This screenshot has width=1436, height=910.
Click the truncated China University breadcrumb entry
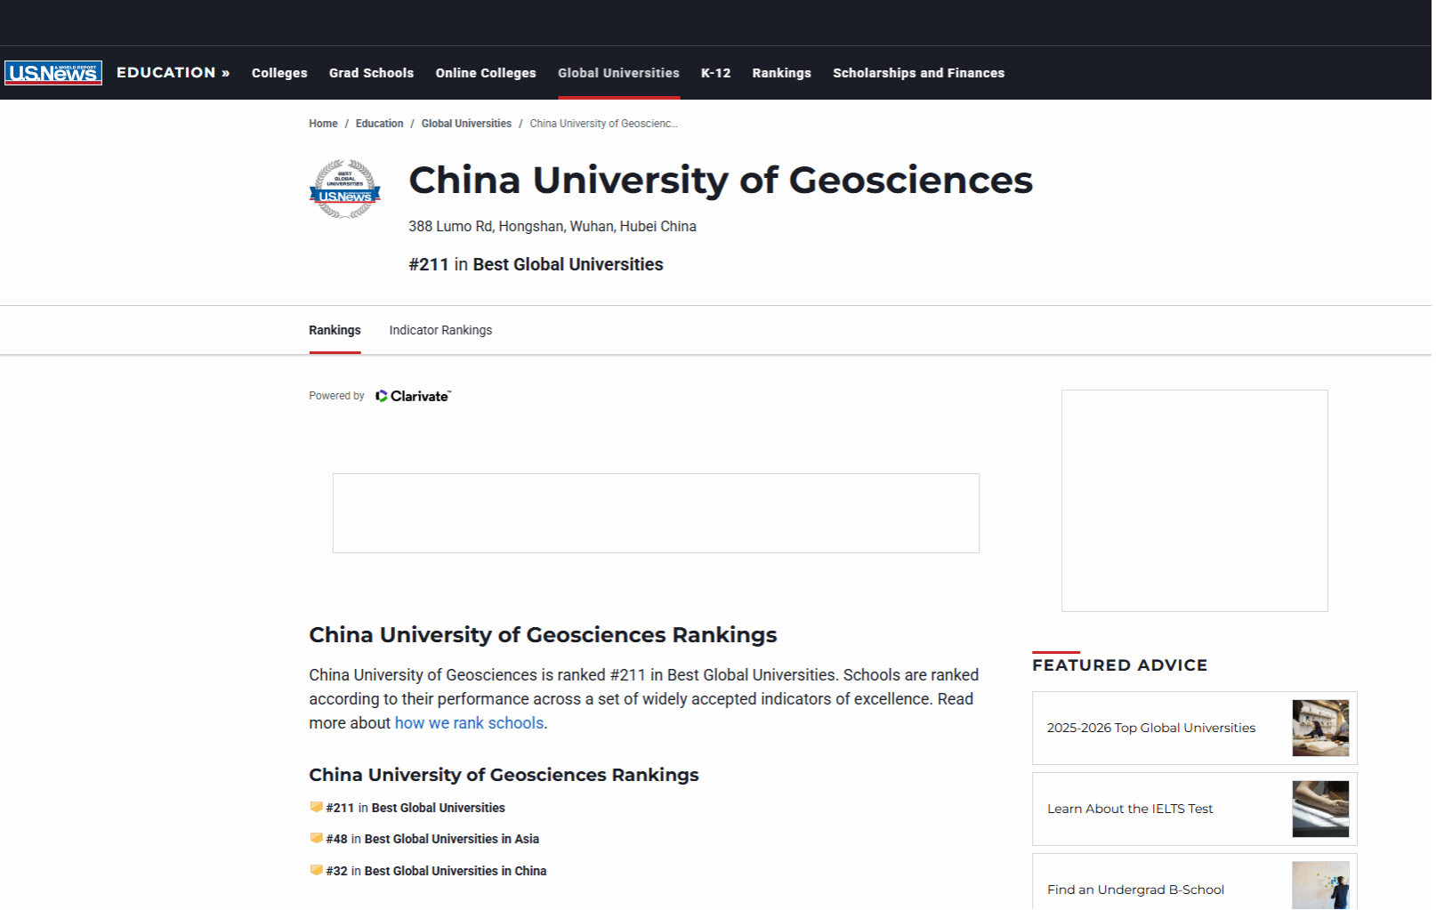point(603,124)
